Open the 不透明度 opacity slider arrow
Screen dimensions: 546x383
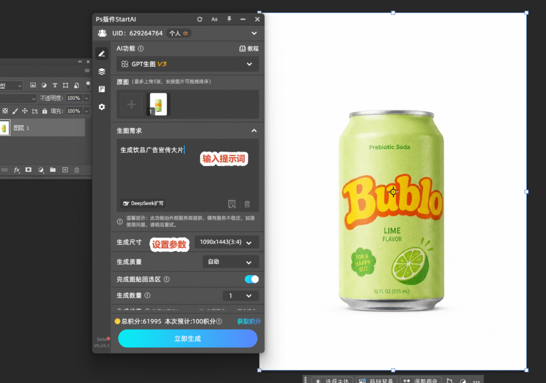point(86,98)
